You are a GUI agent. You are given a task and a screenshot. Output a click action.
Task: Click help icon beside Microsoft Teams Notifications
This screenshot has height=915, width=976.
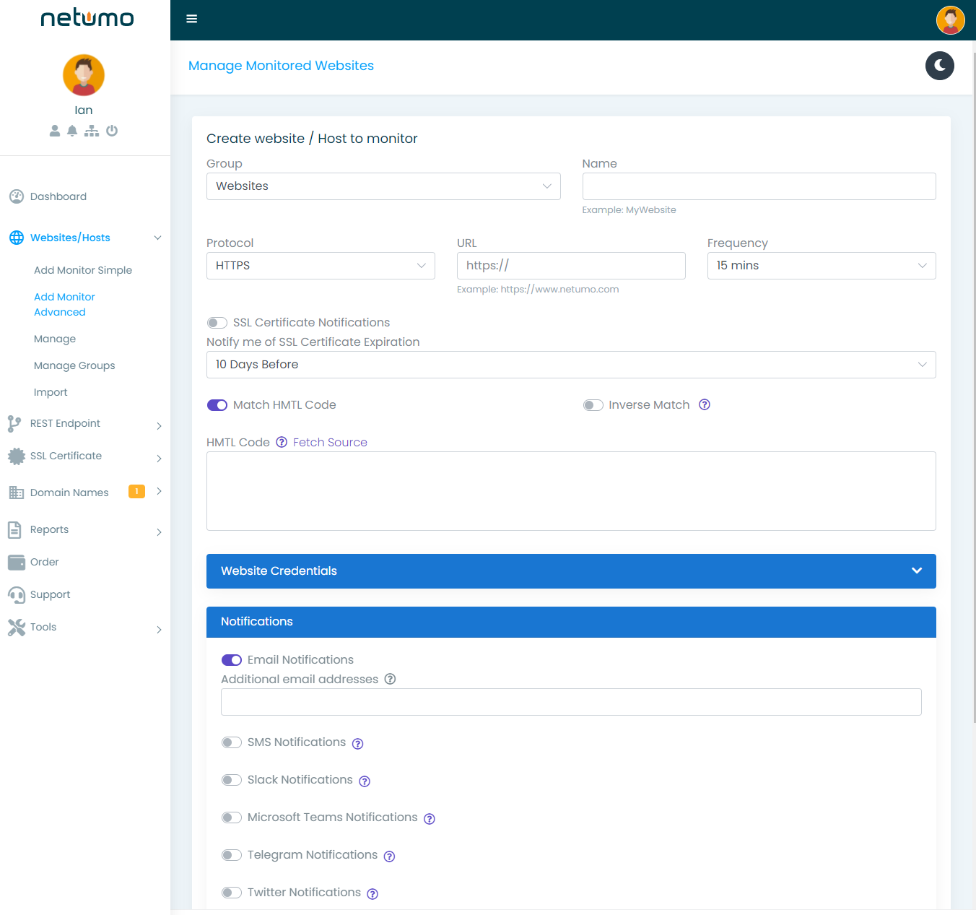tap(430, 819)
